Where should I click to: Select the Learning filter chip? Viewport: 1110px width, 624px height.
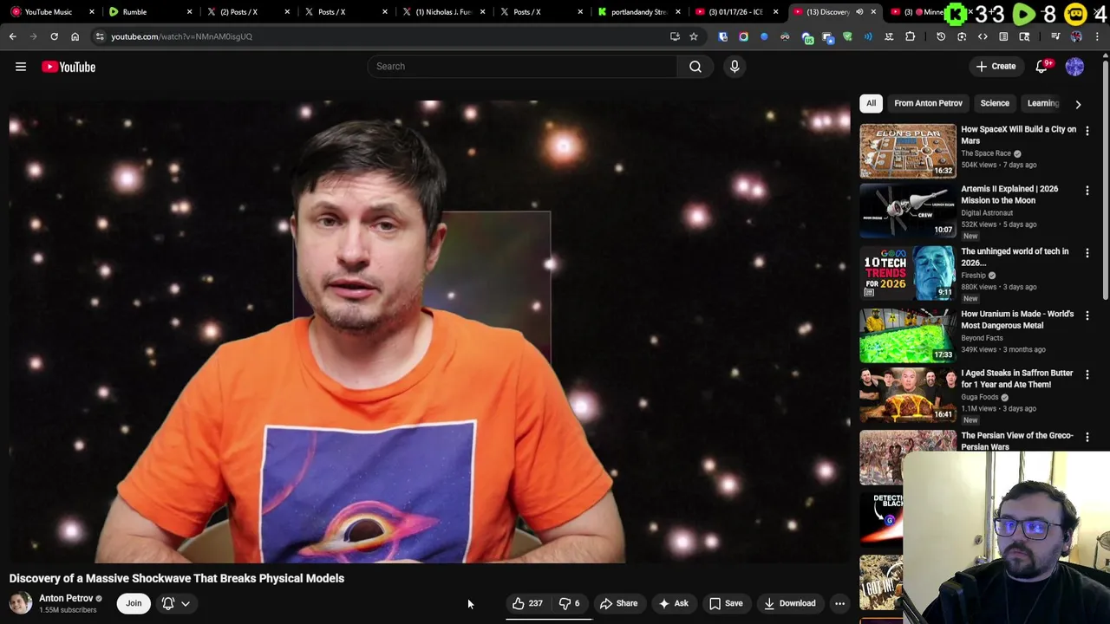click(1042, 103)
